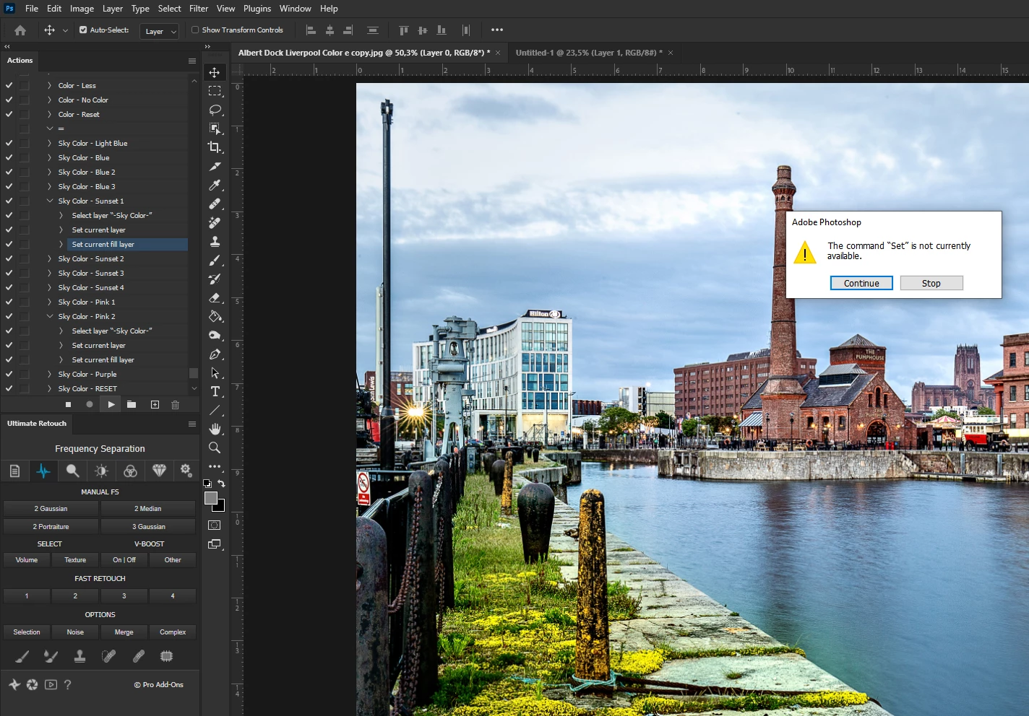This screenshot has height=716, width=1029.
Task: Select the Eyedropper tool
Action: click(x=215, y=185)
